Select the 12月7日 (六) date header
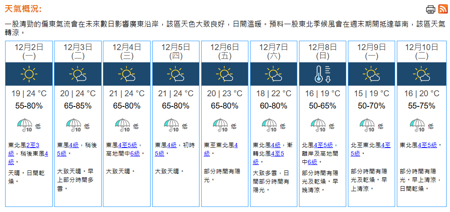Viewport: 450px width, 212px height. 273,51
